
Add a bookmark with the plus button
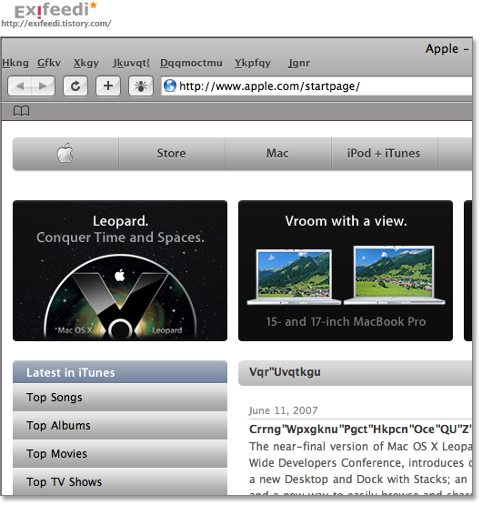pyautogui.click(x=108, y=86)
